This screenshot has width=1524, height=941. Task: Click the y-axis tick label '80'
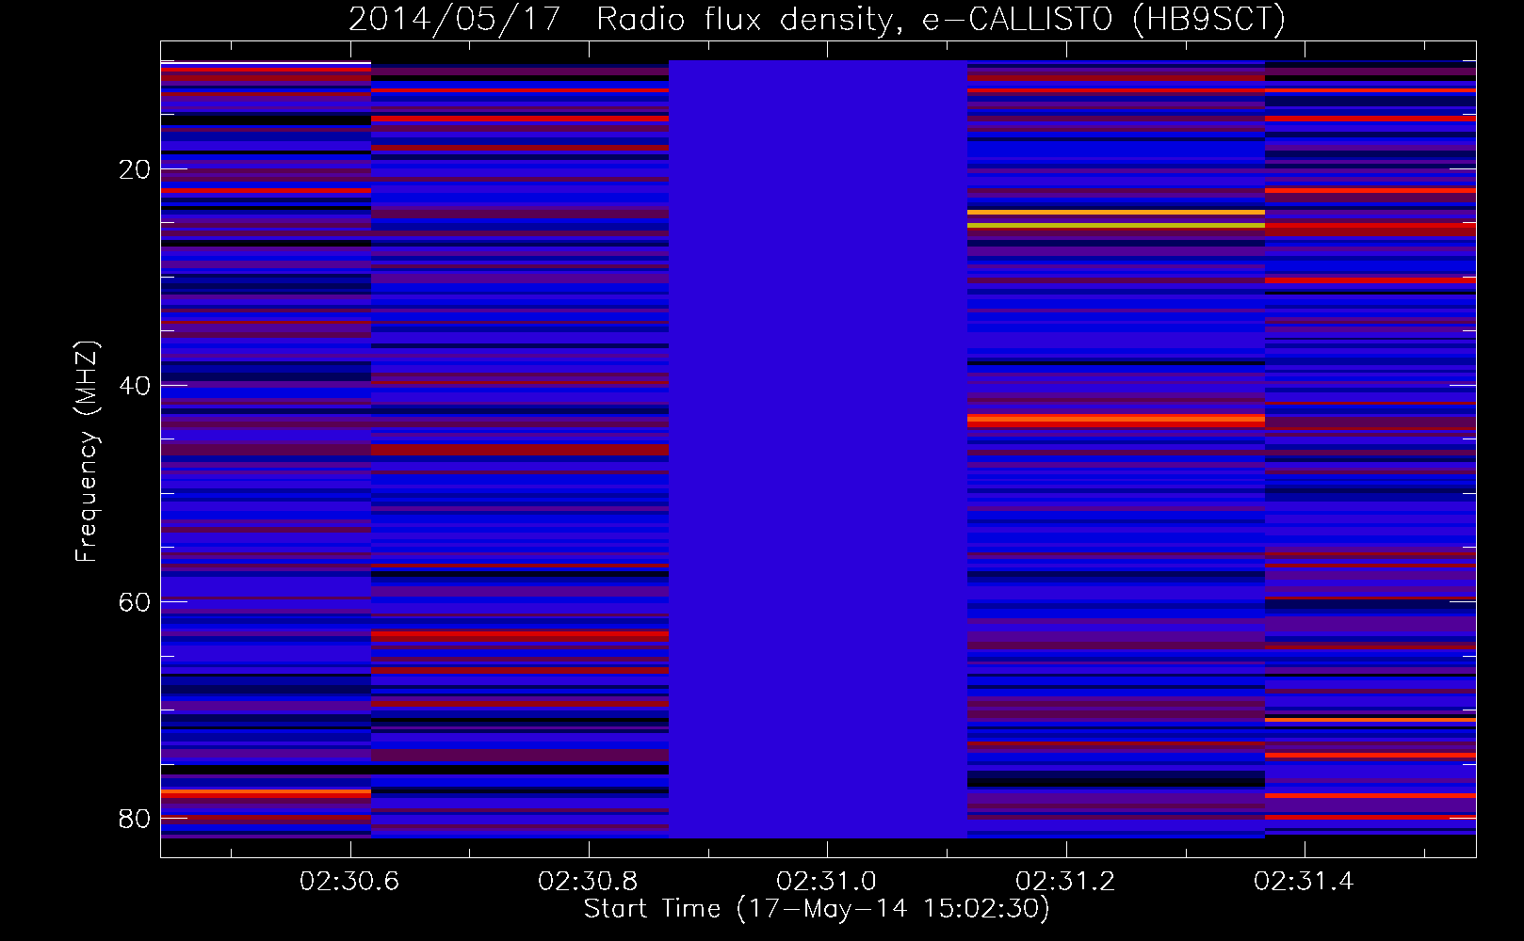[x=135, y=819]
